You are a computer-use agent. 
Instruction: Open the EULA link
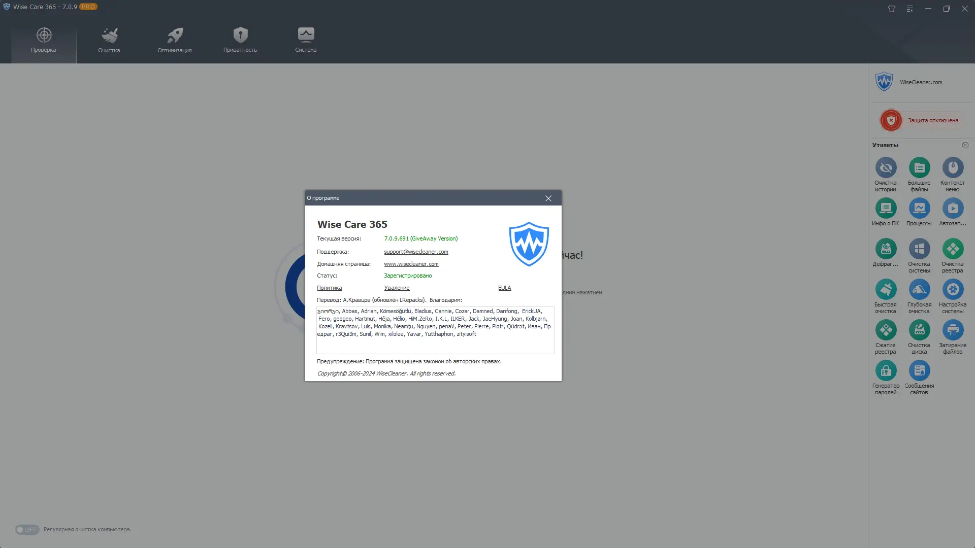pos(504,288)
